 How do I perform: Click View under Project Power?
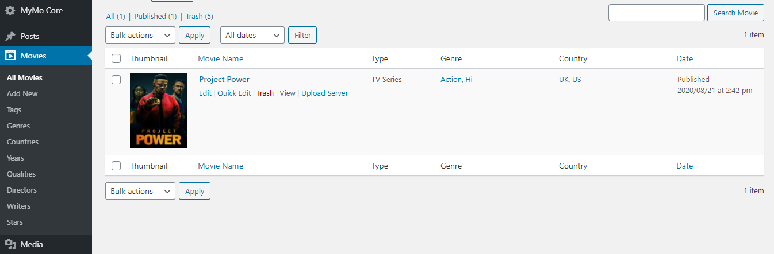[x=288, y=93]
